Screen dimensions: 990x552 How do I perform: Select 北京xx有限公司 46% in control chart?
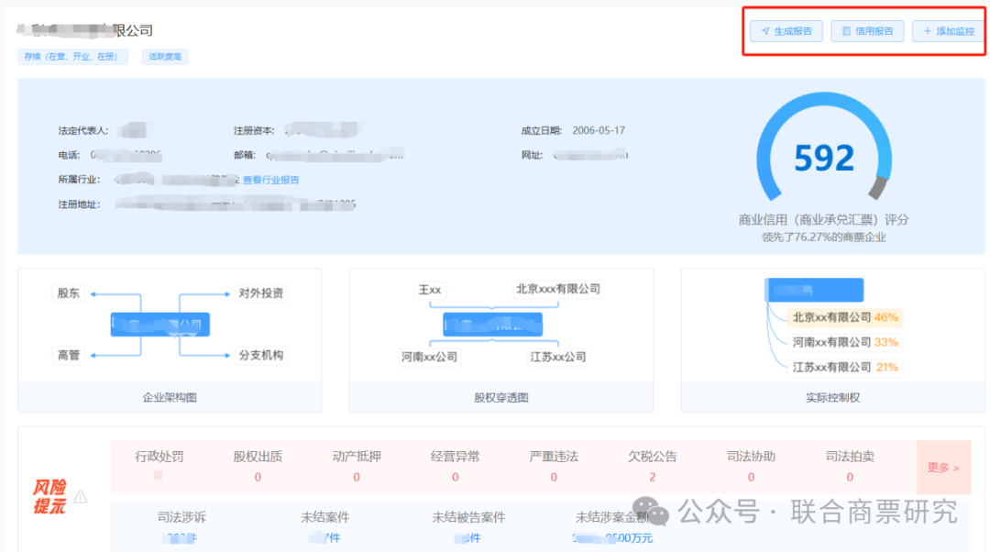(844, 317)
